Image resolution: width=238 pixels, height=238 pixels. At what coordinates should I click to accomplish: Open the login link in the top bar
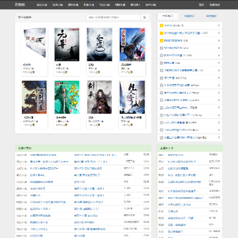(x=202, y=5)
